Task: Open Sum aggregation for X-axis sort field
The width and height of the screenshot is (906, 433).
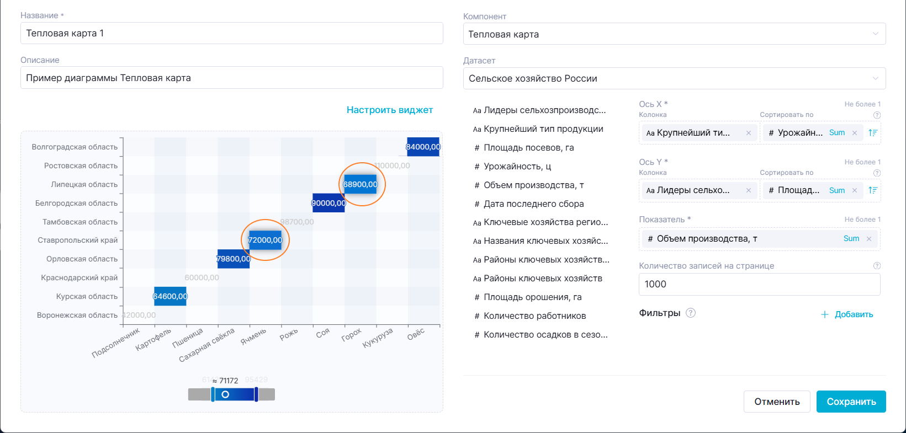Action: pyautogui.click(x=837, y=133)
